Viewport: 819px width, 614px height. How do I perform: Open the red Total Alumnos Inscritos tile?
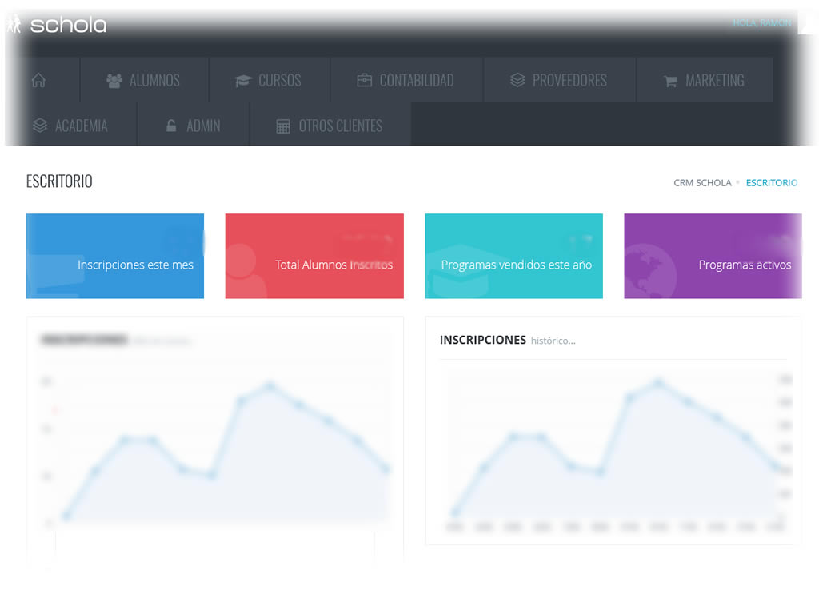pyautogui.click(x=314, y=257)
